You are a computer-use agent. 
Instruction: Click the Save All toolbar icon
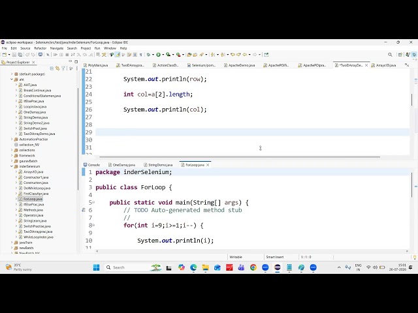point(20,55)
